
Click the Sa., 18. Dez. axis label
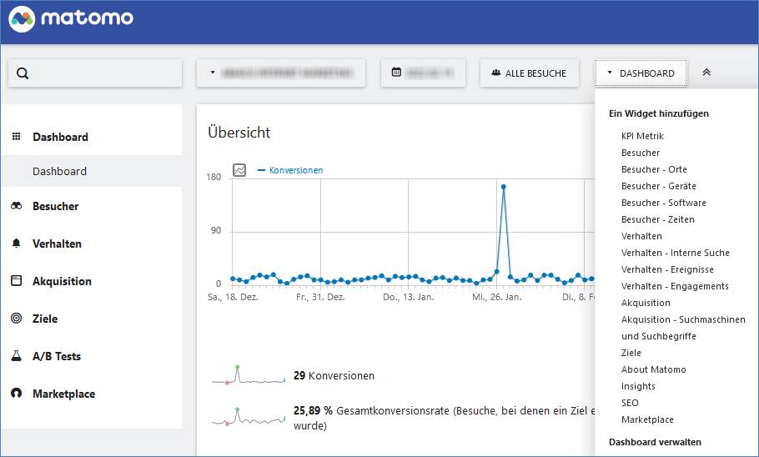pyautogui.click(x=233, y=297)
